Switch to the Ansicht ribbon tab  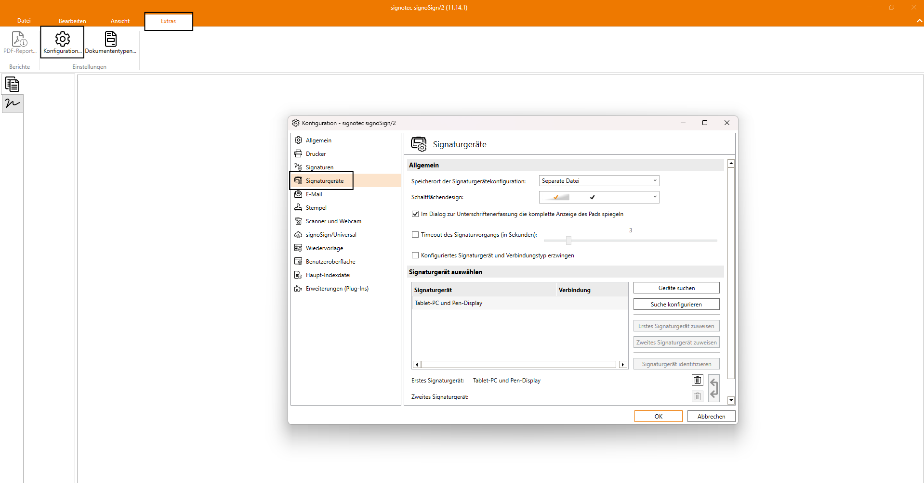[x=120, y=21]
